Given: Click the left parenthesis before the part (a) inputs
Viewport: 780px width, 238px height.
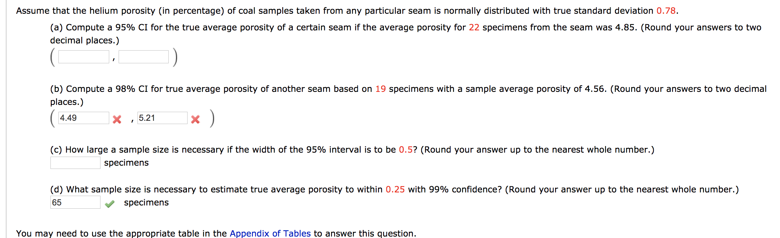Looking at the screenshot, I should [x=52, y=57].
